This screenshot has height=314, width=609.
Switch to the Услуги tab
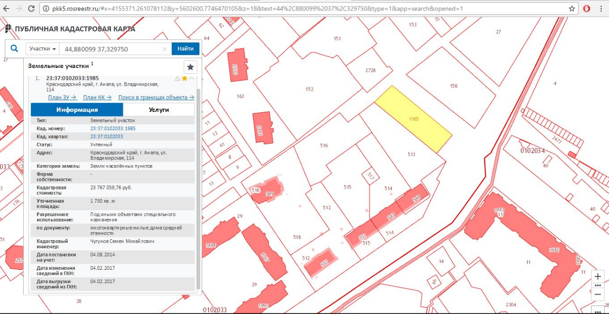pos(158,110)
